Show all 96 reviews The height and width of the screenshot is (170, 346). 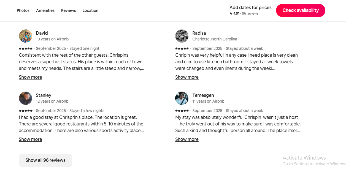pyautogui.click(x=45, y=160)
